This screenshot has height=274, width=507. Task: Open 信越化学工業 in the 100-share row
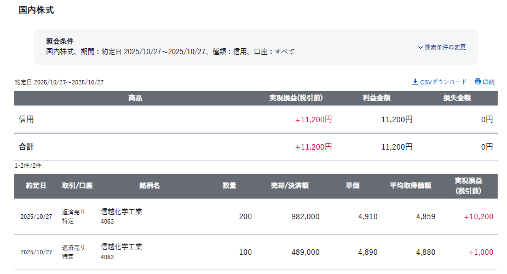121,247
